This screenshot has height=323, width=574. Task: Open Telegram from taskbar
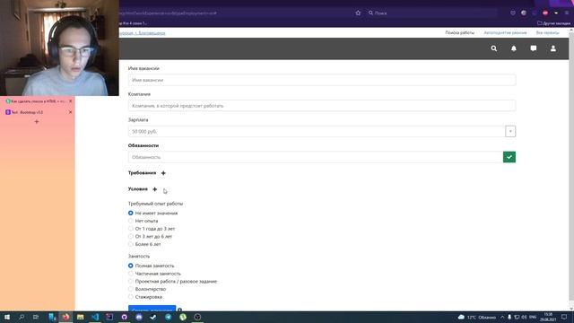(168, 317)
